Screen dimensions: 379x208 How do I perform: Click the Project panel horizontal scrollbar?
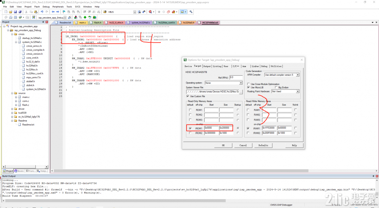(x=25, y=167)
